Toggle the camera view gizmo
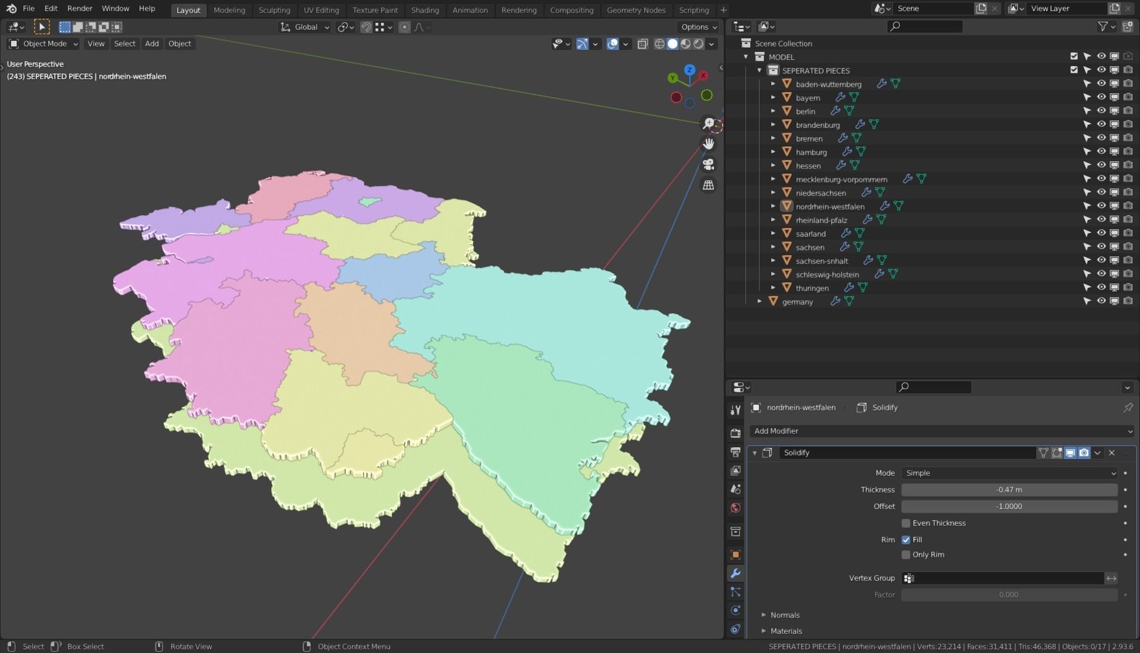Image resolution: width=1140 pixels, height=653 pixels. pos(708,164)
